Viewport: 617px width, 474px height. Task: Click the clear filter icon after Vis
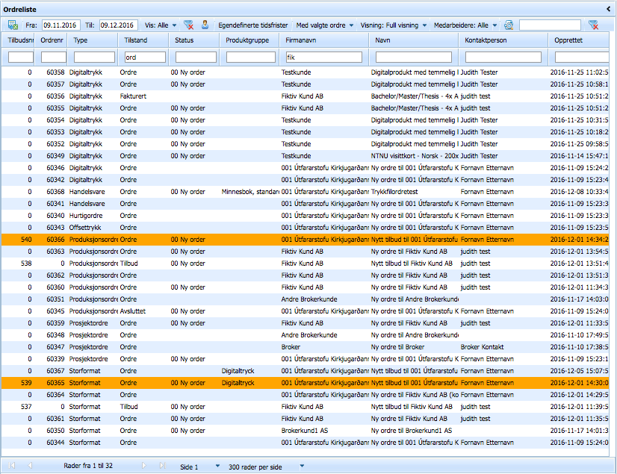189,25
